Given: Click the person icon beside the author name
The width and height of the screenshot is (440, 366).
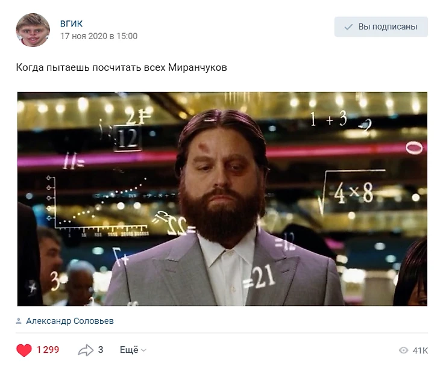Looking at the screenshot, I should point(19,321).
